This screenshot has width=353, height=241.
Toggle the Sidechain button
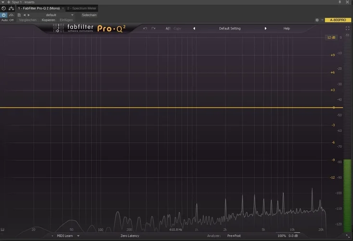click(x=89, y=15)
